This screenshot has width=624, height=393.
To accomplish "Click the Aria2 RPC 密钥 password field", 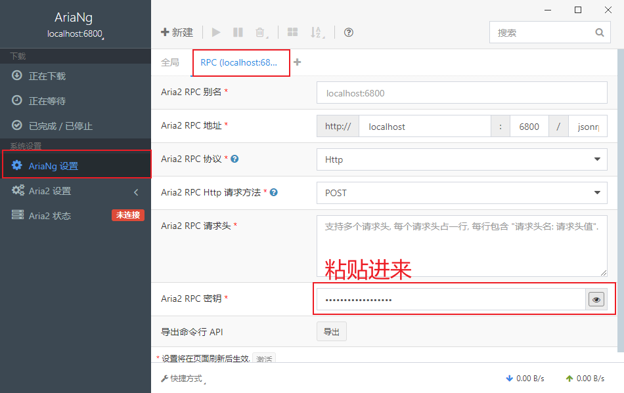I will pyautogui.click(x=451, y=299).
